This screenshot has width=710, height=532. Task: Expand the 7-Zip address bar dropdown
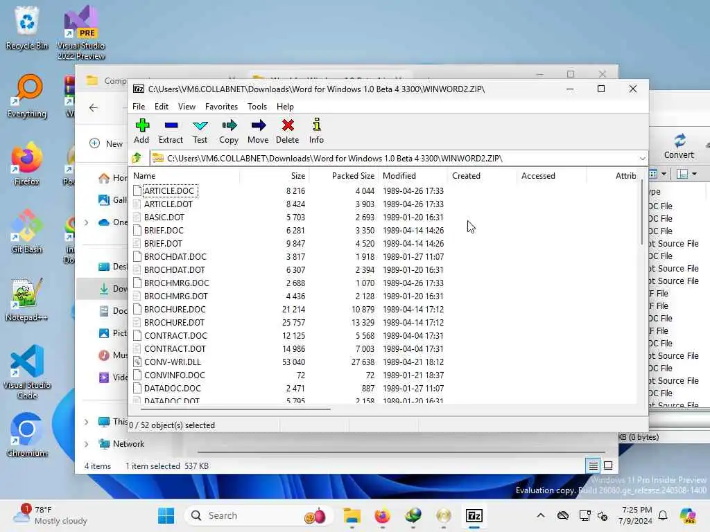(642, 159)
